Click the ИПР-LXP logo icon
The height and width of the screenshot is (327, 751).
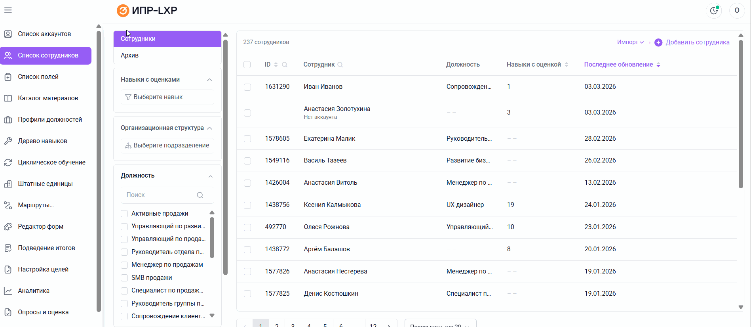123,11
